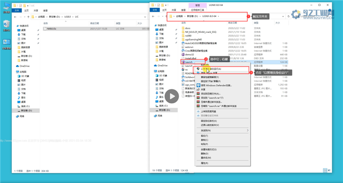343x183 pixels.
Task: Go back in the LIC window
Action: (x=15, y=17)
